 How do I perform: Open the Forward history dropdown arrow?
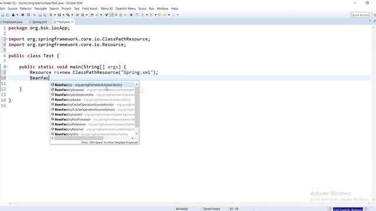177,15
